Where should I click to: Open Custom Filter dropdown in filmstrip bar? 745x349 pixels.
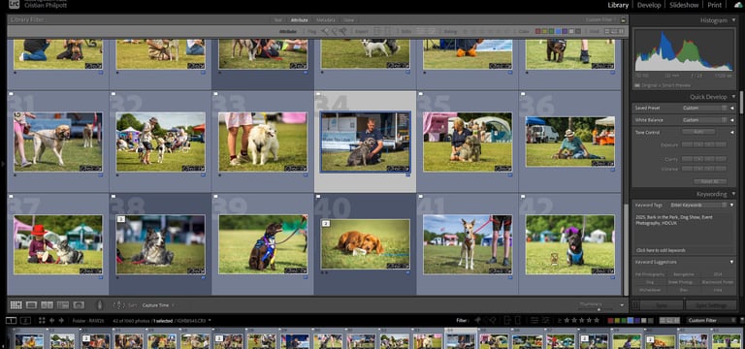pos(710,321)
